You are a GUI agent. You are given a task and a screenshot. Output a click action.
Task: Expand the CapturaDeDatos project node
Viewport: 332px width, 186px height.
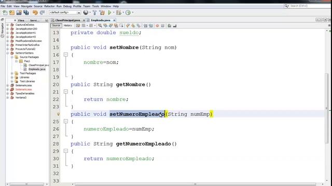[x=8, y=25]
